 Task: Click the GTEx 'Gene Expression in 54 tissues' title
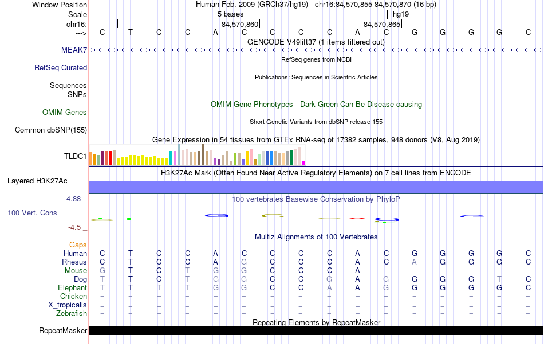click(316, 140)
